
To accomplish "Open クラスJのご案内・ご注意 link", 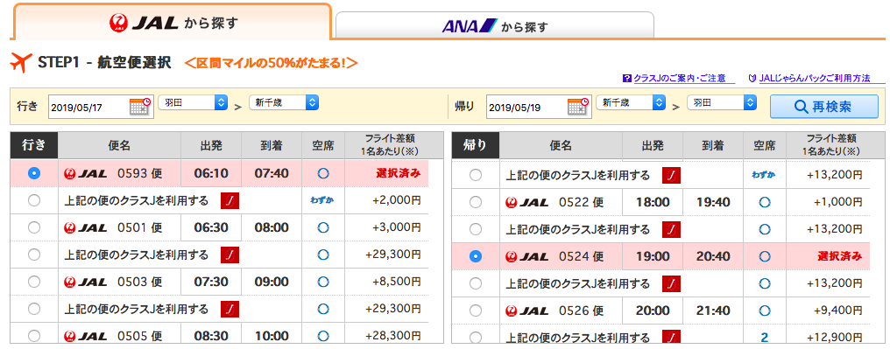I will (679, 78).
